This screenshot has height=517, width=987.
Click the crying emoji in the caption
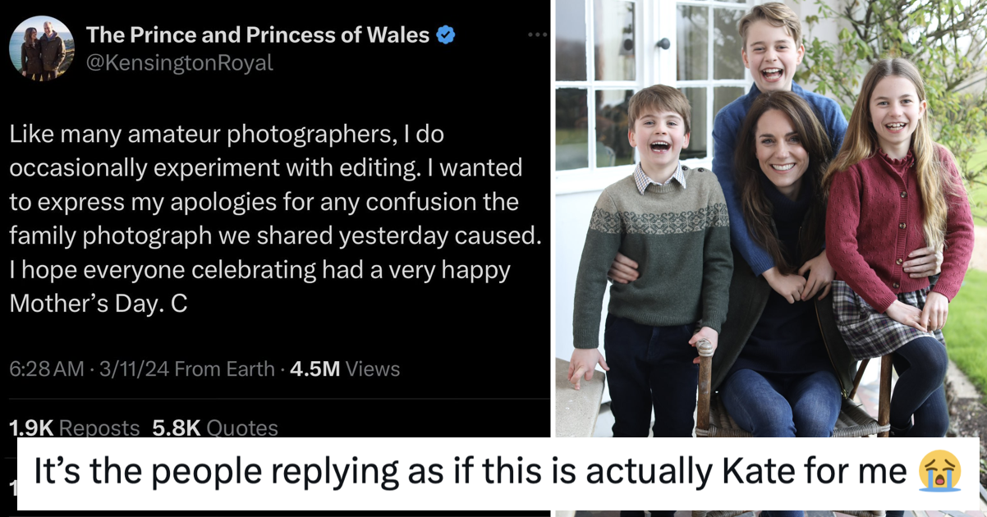(939, 473)
